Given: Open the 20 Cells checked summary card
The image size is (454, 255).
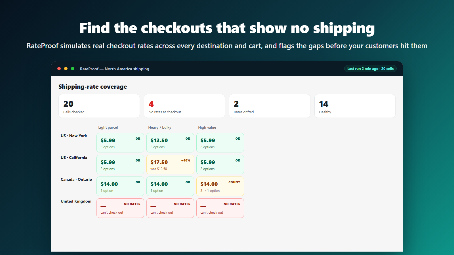Looking at the screenshot, I should pyautogui.click(x=99, y=106).
